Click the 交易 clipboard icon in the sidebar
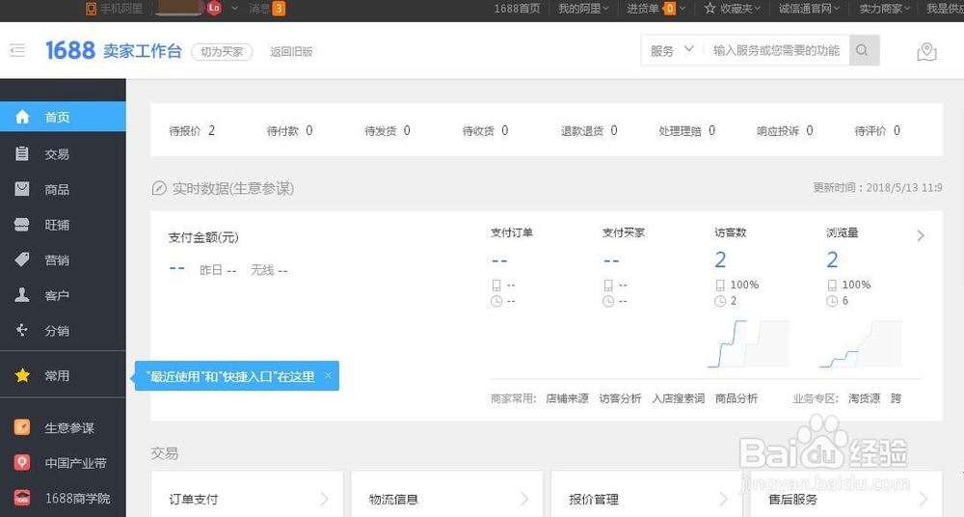 point(22,153)
